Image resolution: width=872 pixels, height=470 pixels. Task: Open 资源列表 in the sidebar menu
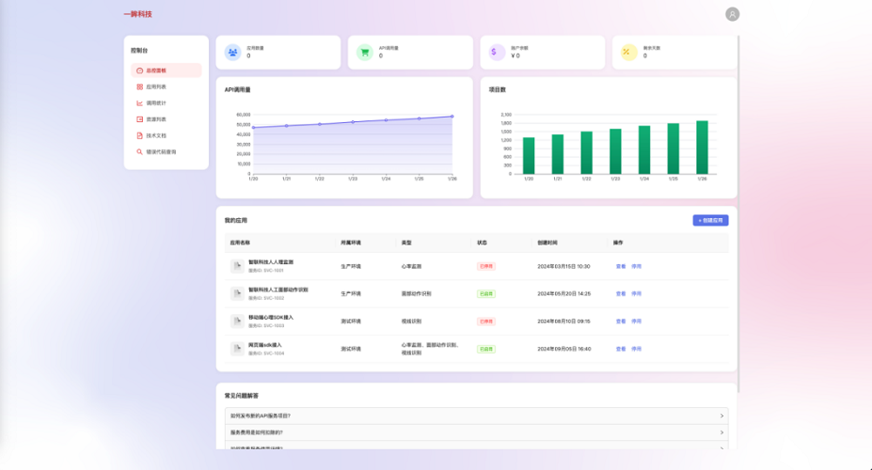(x=156, y=119)
